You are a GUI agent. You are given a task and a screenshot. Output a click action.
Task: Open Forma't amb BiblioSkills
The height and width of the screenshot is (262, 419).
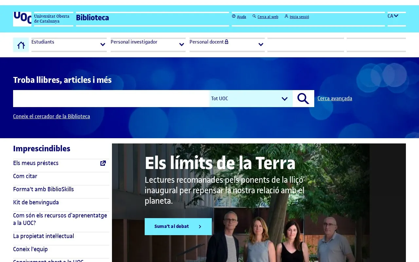pos(44,189)
